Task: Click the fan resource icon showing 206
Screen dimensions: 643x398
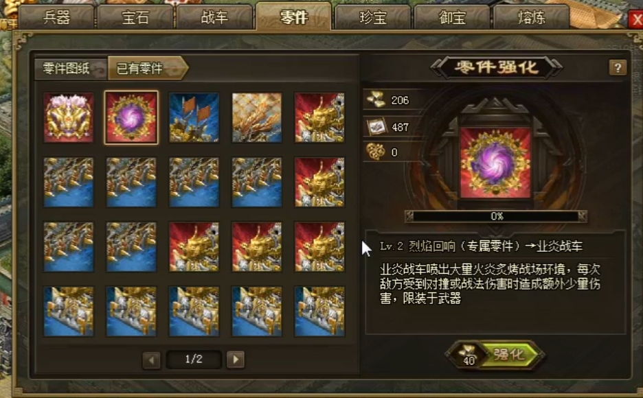Action: click(x=376, y=99)
